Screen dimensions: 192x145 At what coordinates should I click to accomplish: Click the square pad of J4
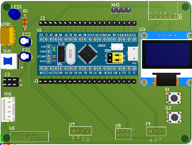pos(151,131)
